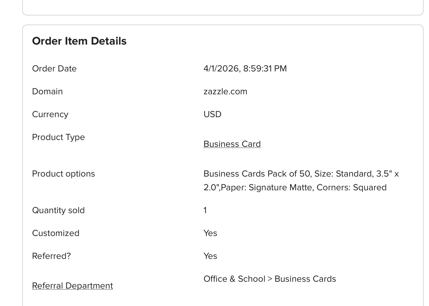
Task: Click the Order Date label
Action: tap(54, 69)
